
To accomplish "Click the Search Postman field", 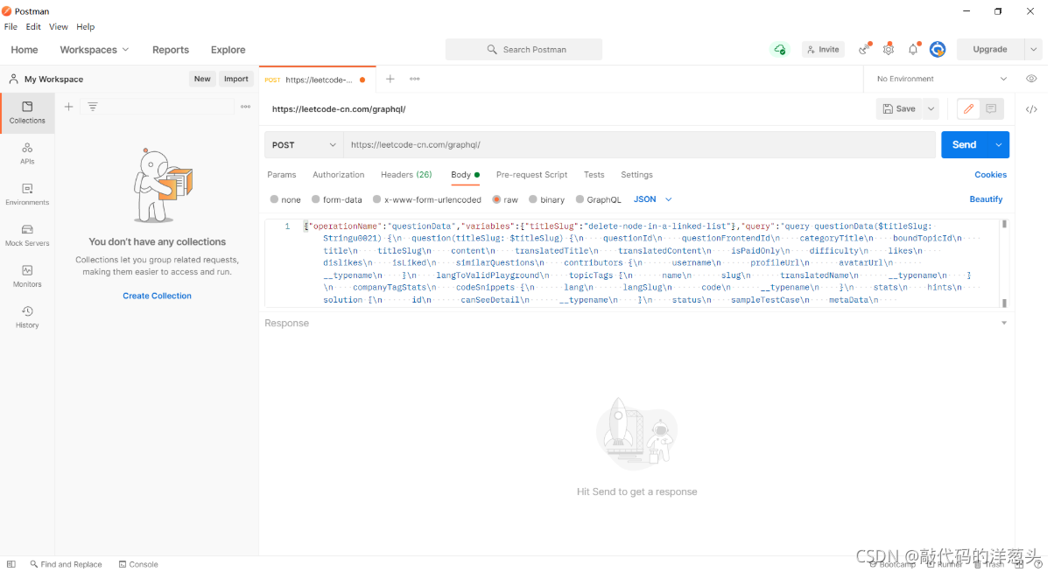I will coord(523,50).
